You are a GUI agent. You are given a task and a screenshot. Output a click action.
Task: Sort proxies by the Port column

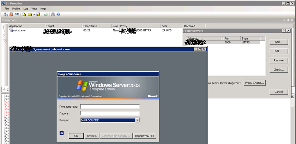click(x=232, y=38)
